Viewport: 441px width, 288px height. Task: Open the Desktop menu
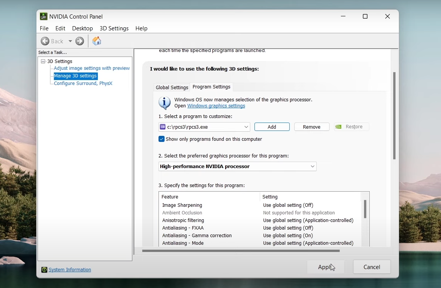coord(82,28)
